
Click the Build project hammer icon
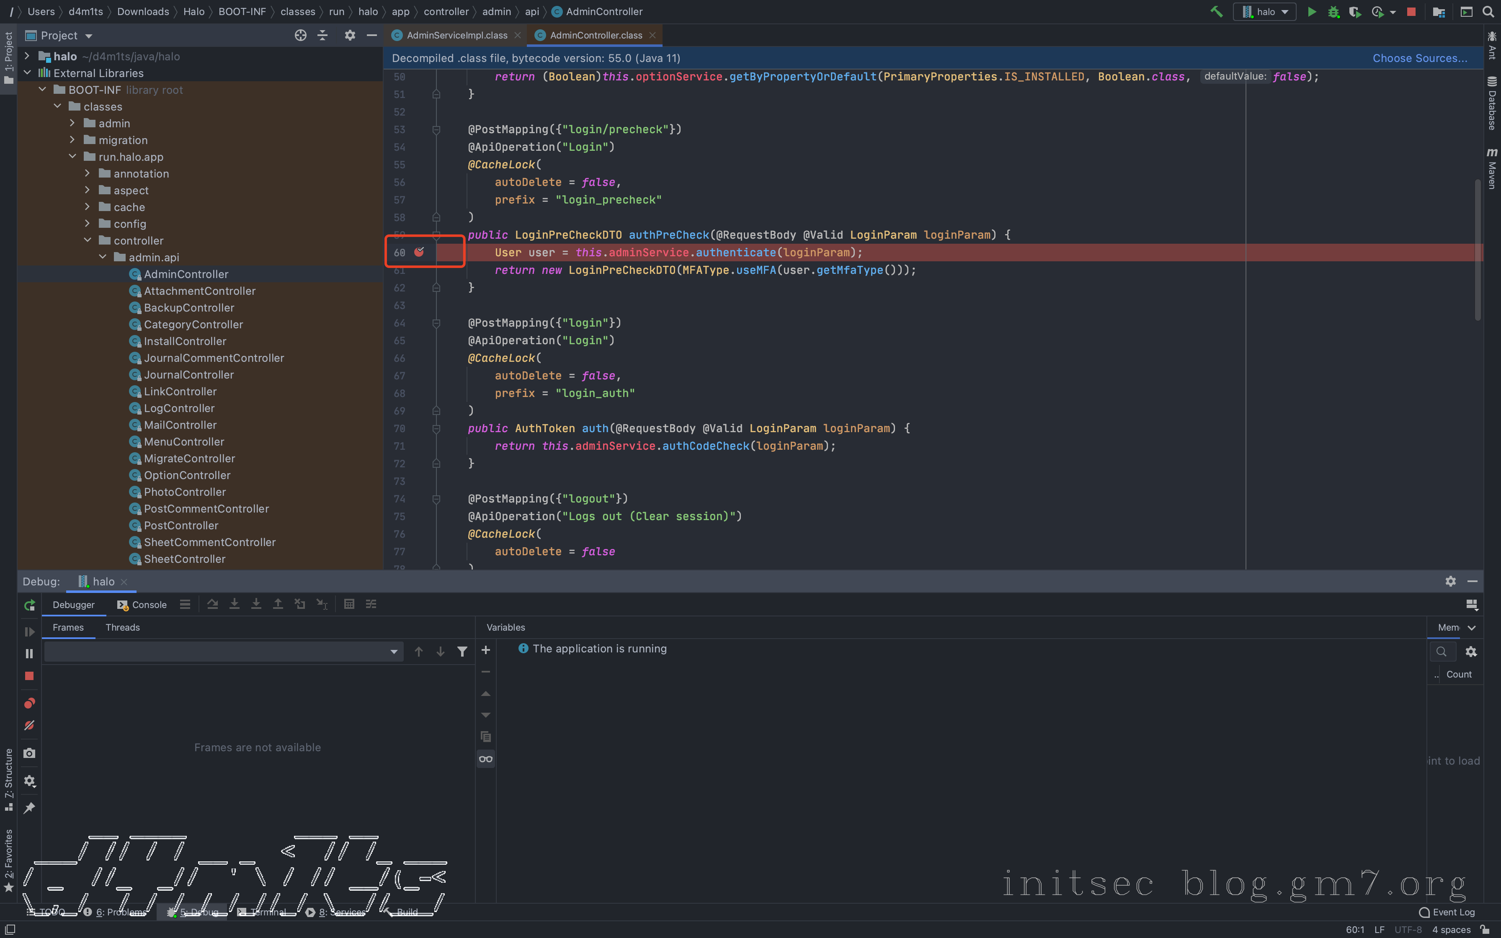tap(1216, 12)
